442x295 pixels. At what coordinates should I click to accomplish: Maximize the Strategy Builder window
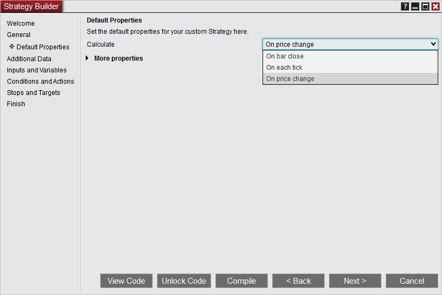coord(425,6)
